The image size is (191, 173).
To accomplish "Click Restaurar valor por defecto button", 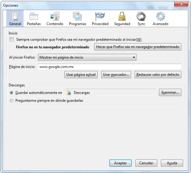I will pos(158,75).
